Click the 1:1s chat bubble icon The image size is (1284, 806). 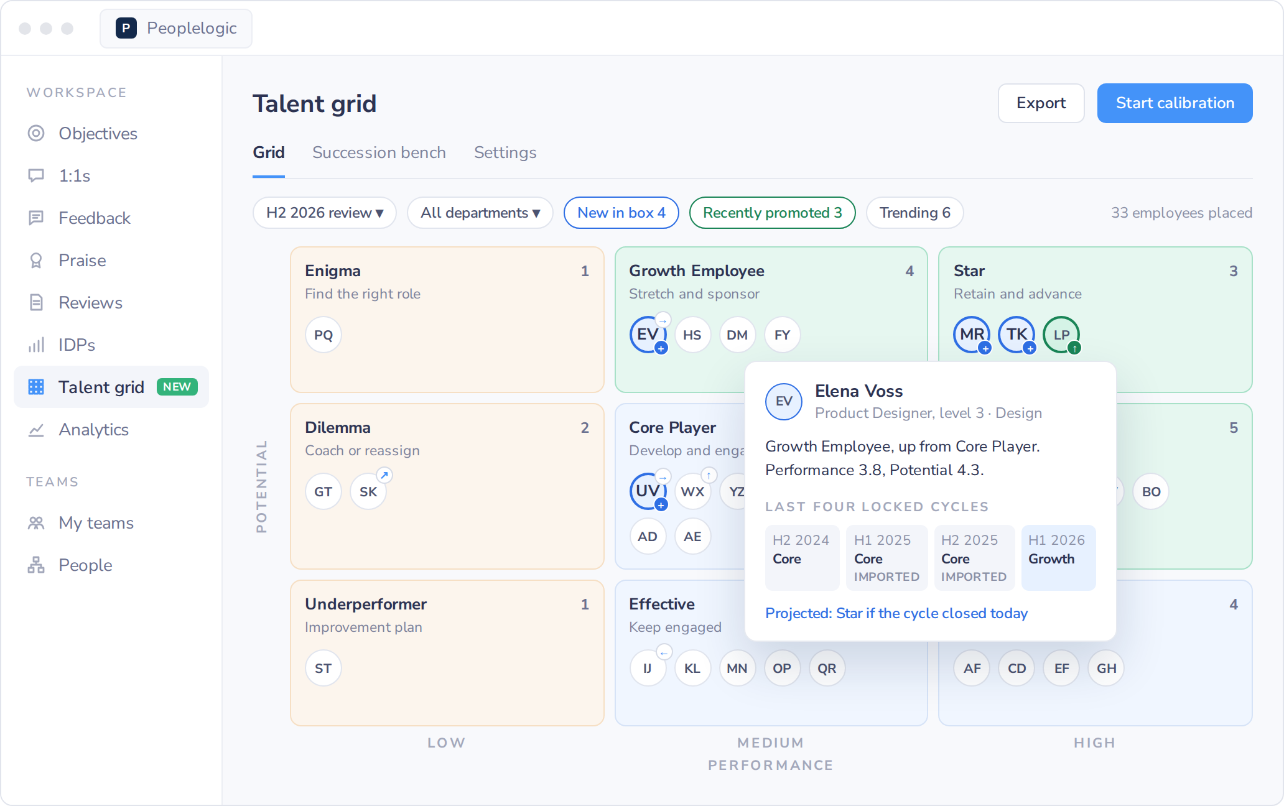[x=36, y=175]
